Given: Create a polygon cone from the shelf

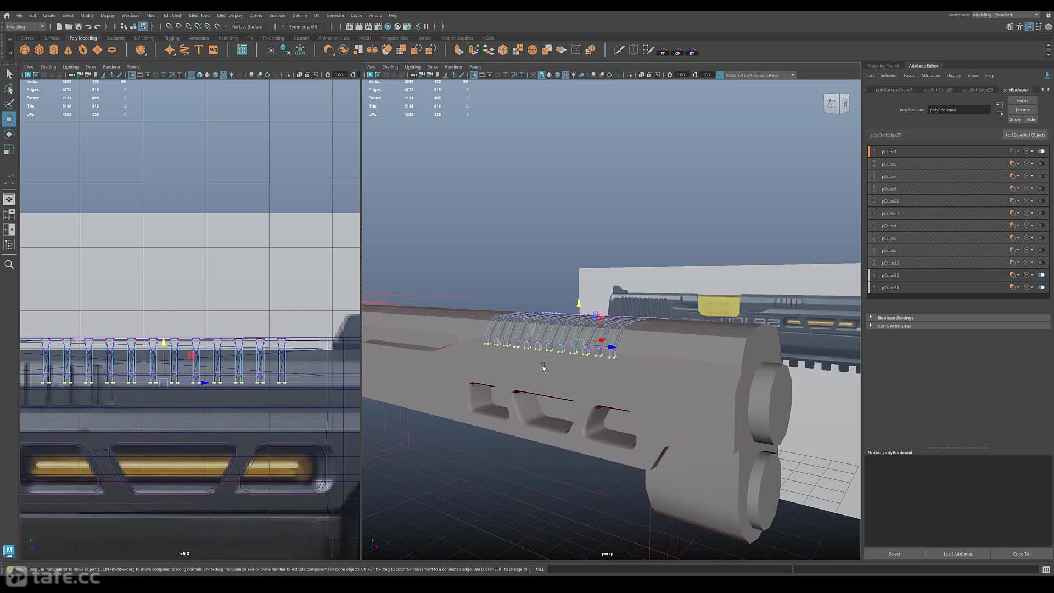Looking at the screenshot, I should click(x=68, y=50).
